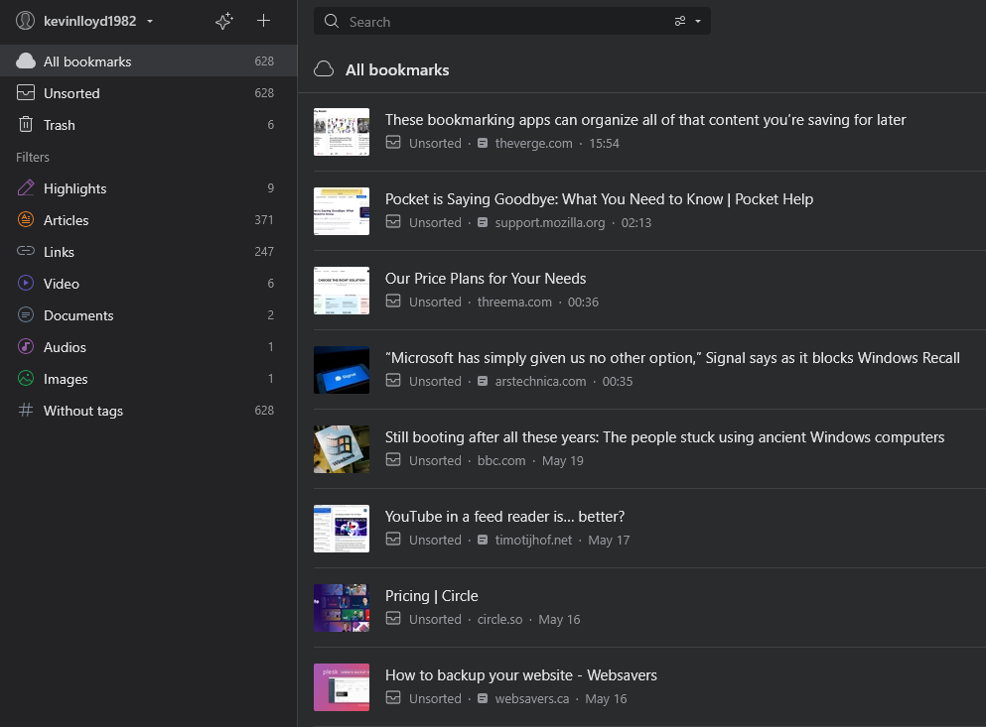Open the Signal blocks Windows Recall article
The height and width of the screenshot is (727, 986).
click(x=672, y=357)
